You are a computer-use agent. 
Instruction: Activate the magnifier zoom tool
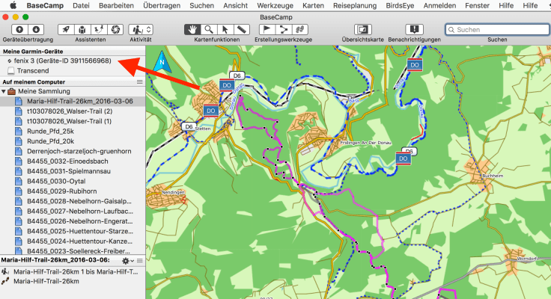209,29
